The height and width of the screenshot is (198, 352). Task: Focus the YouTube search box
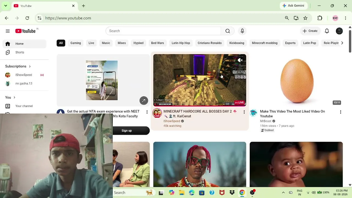click(x=163, y=31)
